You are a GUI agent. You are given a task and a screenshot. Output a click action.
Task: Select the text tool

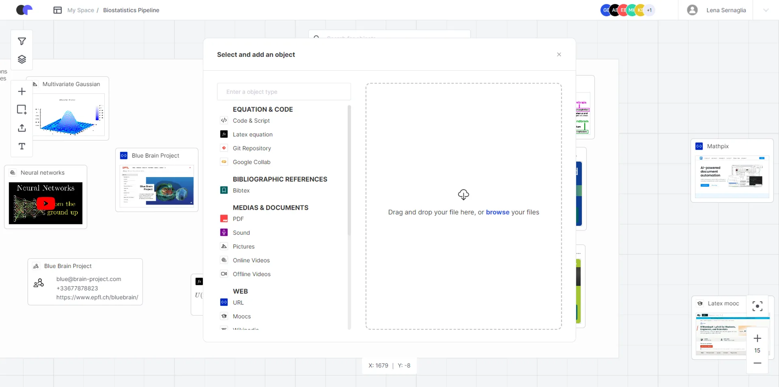pos(22,146)
